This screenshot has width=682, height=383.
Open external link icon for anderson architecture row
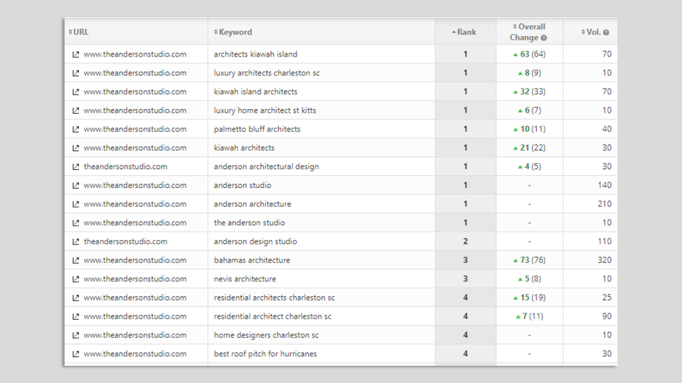pos(75,204)
